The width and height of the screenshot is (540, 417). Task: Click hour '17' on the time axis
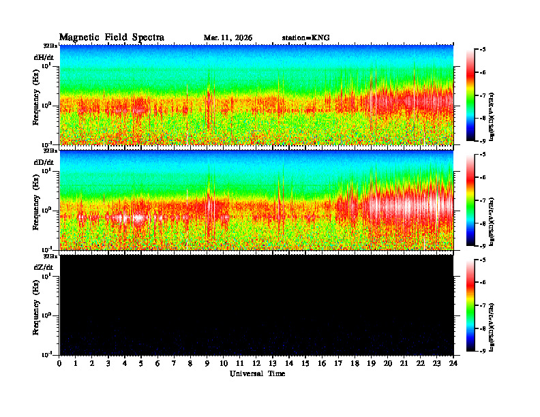pyautogui.click(x=339, y=364)
